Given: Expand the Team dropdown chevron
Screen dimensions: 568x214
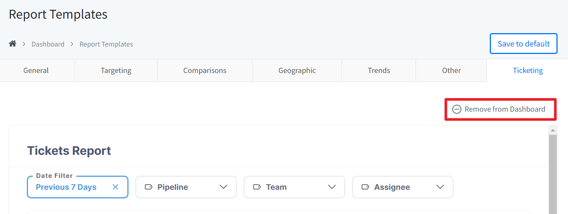Looking at the screenshot, I should coord(332,187).
